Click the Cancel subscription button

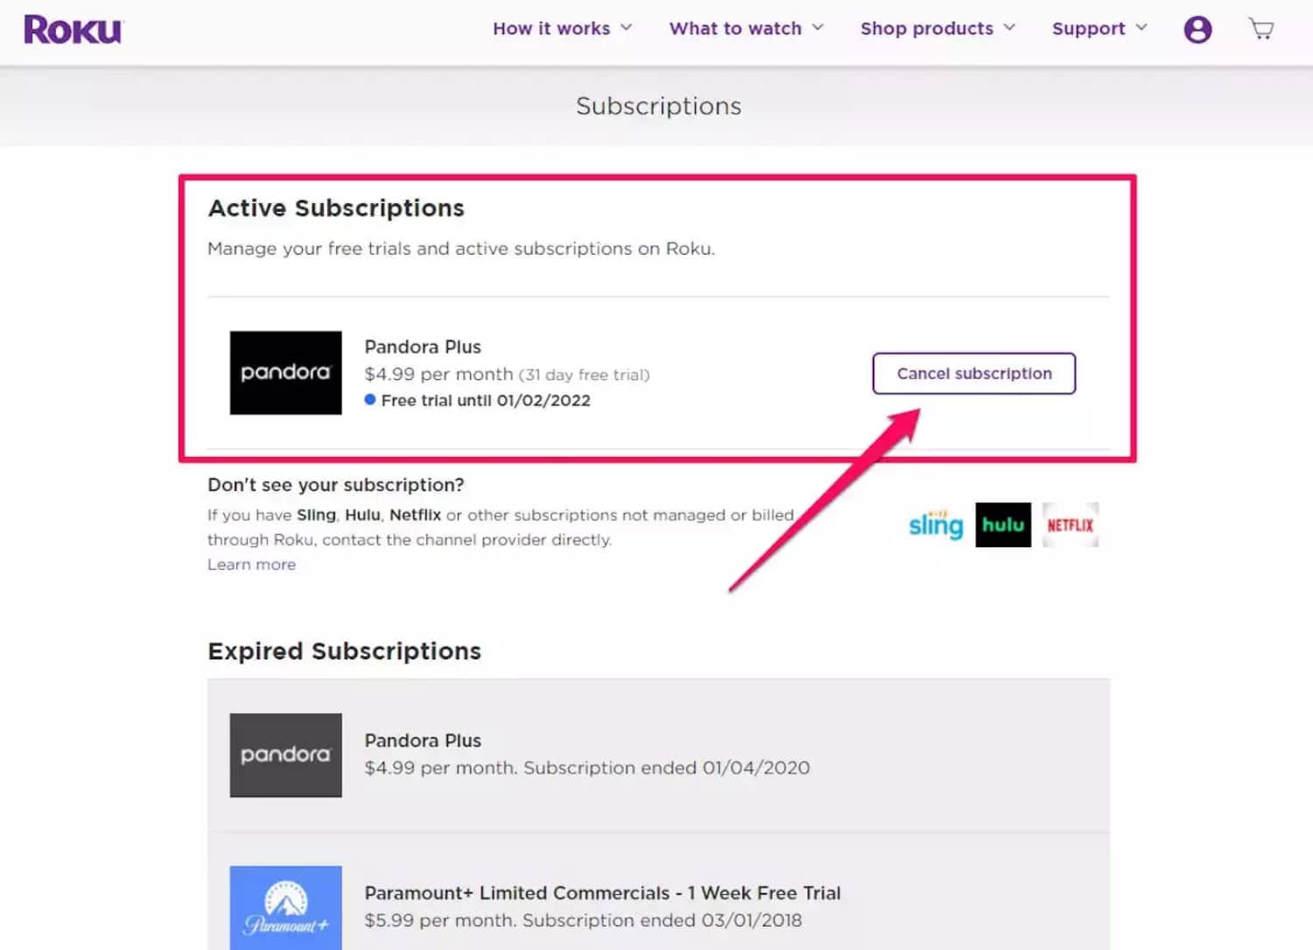974,374
